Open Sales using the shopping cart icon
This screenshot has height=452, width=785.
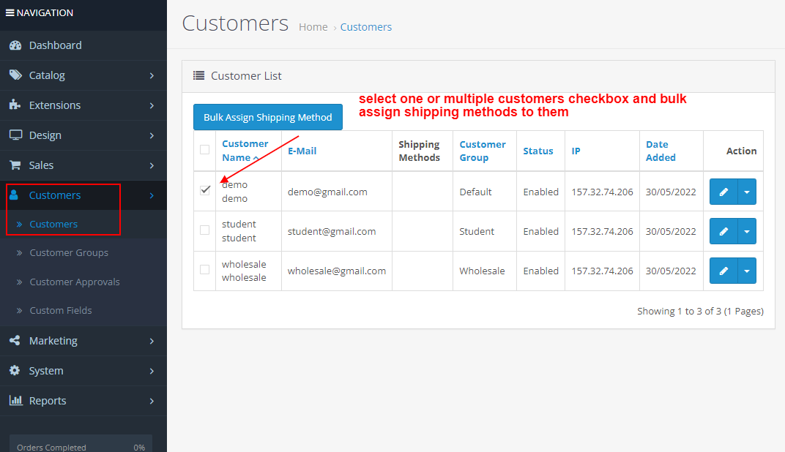click(15, 165)
